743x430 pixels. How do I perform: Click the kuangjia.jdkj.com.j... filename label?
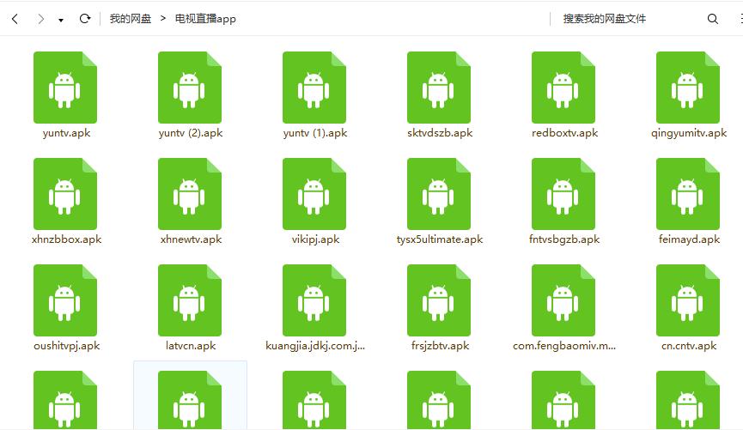[315, 346]
